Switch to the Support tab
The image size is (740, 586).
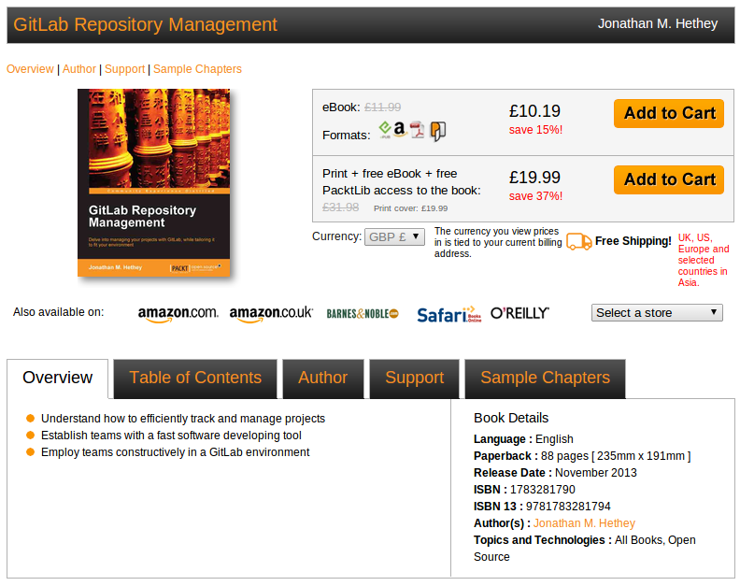414,379
